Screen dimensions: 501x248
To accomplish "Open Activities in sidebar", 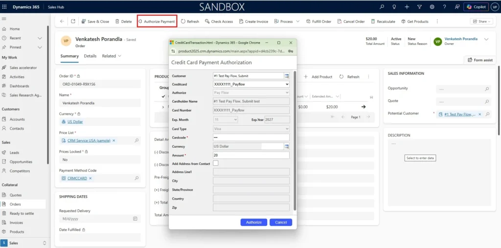I will (x=17, y=77).
